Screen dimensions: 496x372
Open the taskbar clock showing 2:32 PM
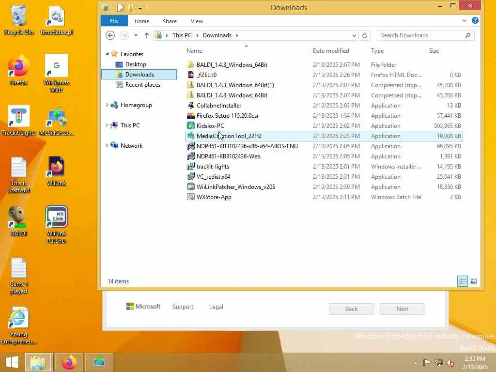click(475, 362)
